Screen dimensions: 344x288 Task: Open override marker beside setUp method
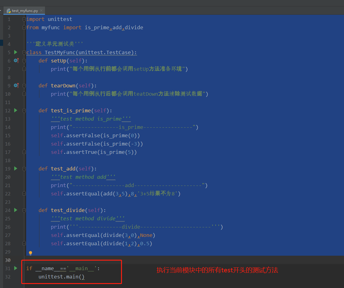[x=16, y=61]
